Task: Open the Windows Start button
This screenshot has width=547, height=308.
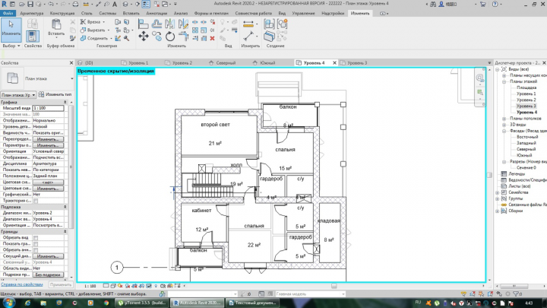Action: (8, 303)
